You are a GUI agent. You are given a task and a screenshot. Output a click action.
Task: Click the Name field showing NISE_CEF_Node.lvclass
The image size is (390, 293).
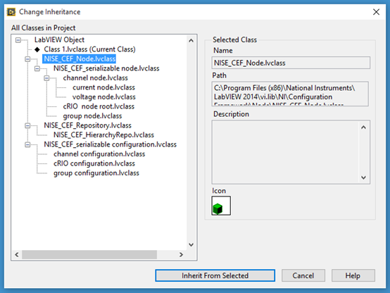pyautogui.click(x=291, y=63)
